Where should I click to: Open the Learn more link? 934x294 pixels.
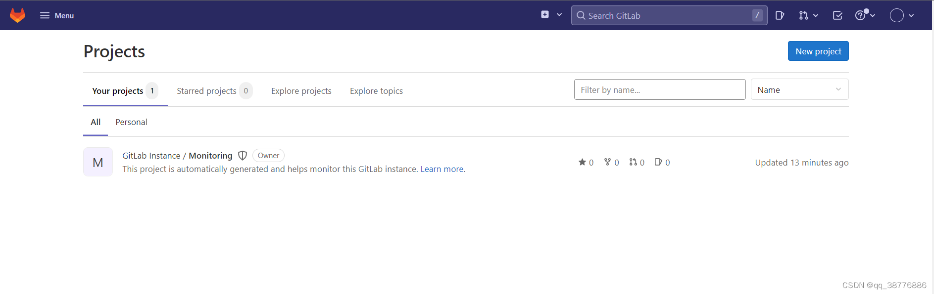tap(442, 169)
